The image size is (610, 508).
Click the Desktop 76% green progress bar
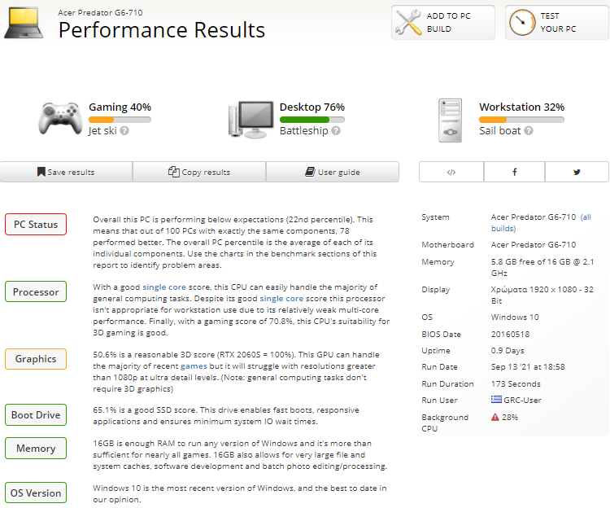point(312,120)
